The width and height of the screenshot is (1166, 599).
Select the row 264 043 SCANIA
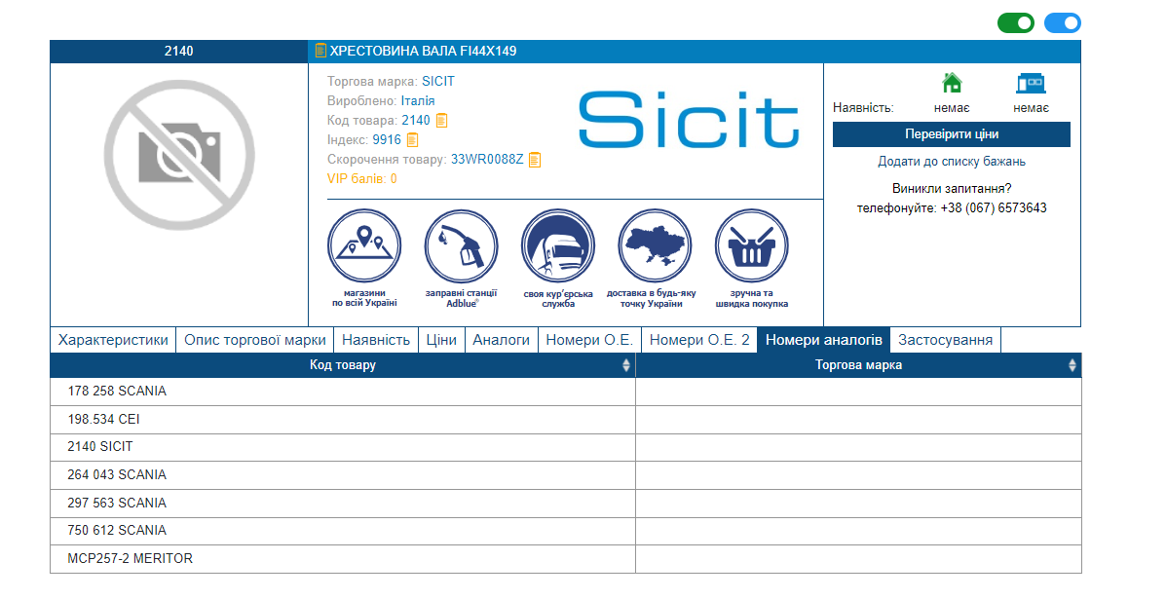[566, 475]
